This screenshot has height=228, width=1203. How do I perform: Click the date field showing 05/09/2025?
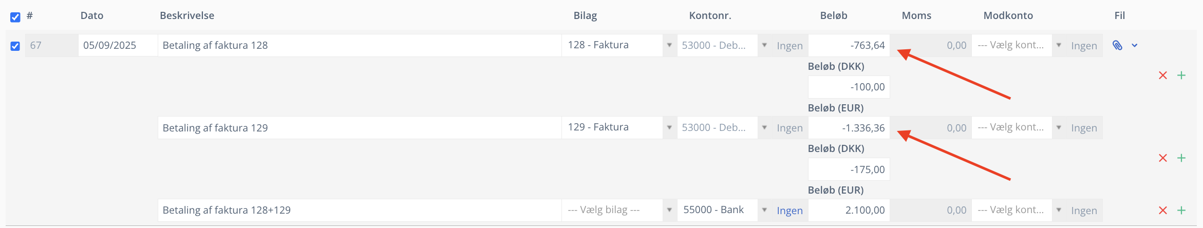tap(117, 45)
